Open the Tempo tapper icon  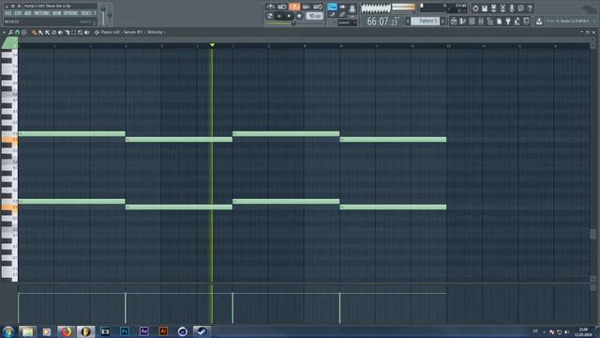(517, 21)
